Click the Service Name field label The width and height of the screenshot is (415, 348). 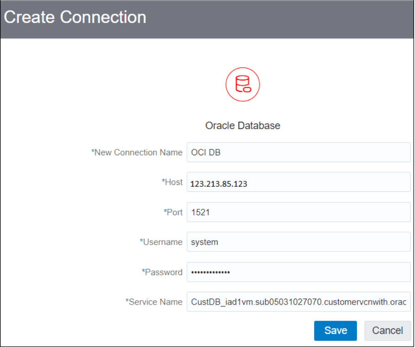click(154, 302)
